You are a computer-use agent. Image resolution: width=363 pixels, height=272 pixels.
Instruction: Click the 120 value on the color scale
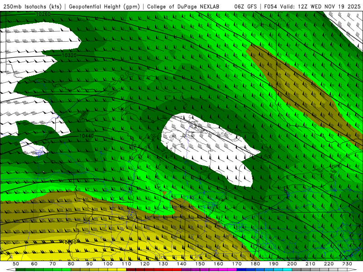click(145, 264)
